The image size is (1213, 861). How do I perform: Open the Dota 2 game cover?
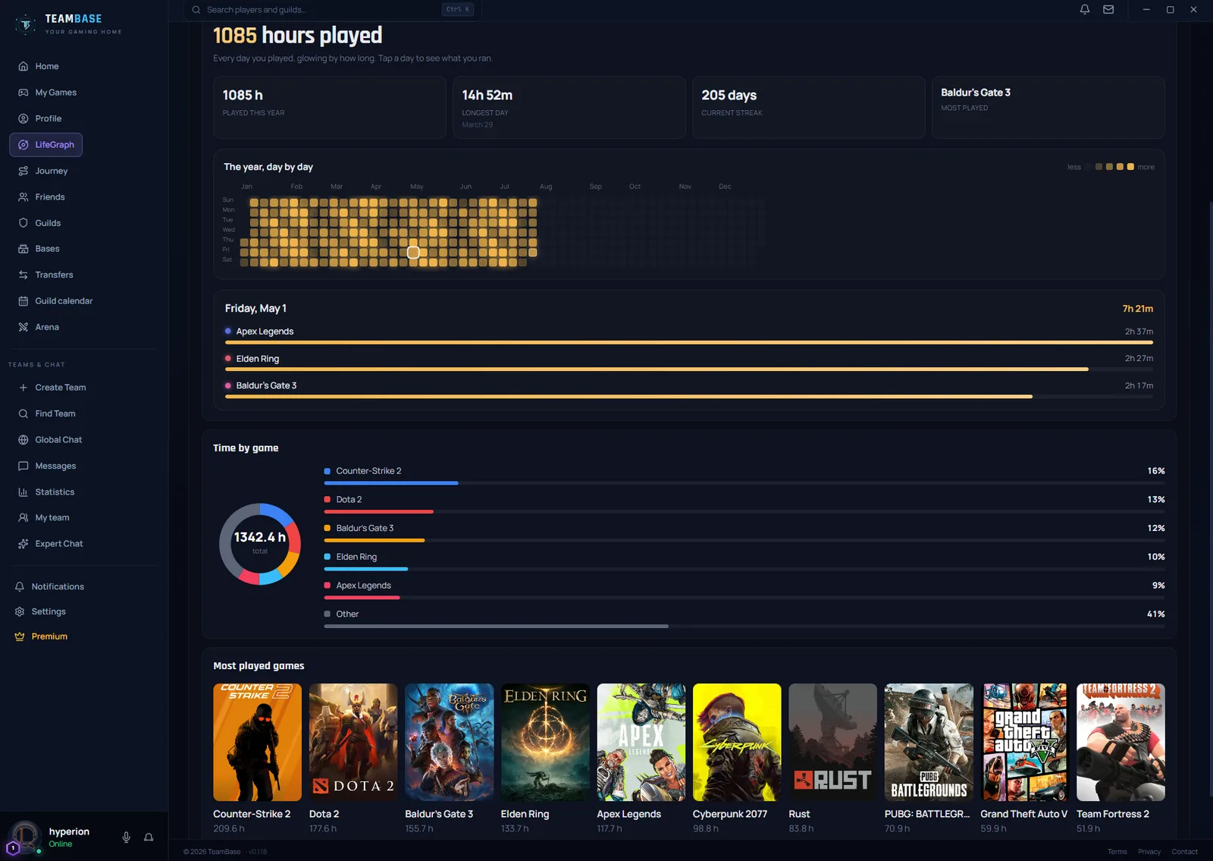(353, 743)
